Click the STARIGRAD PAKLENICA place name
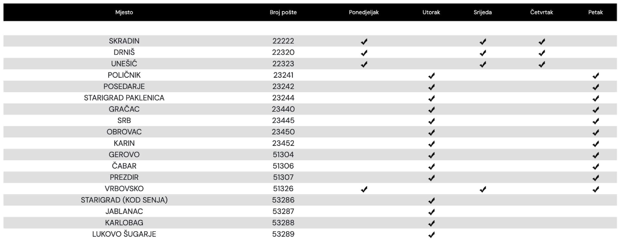This screenshot has height=248, width=620. click(x=124, y=98)
